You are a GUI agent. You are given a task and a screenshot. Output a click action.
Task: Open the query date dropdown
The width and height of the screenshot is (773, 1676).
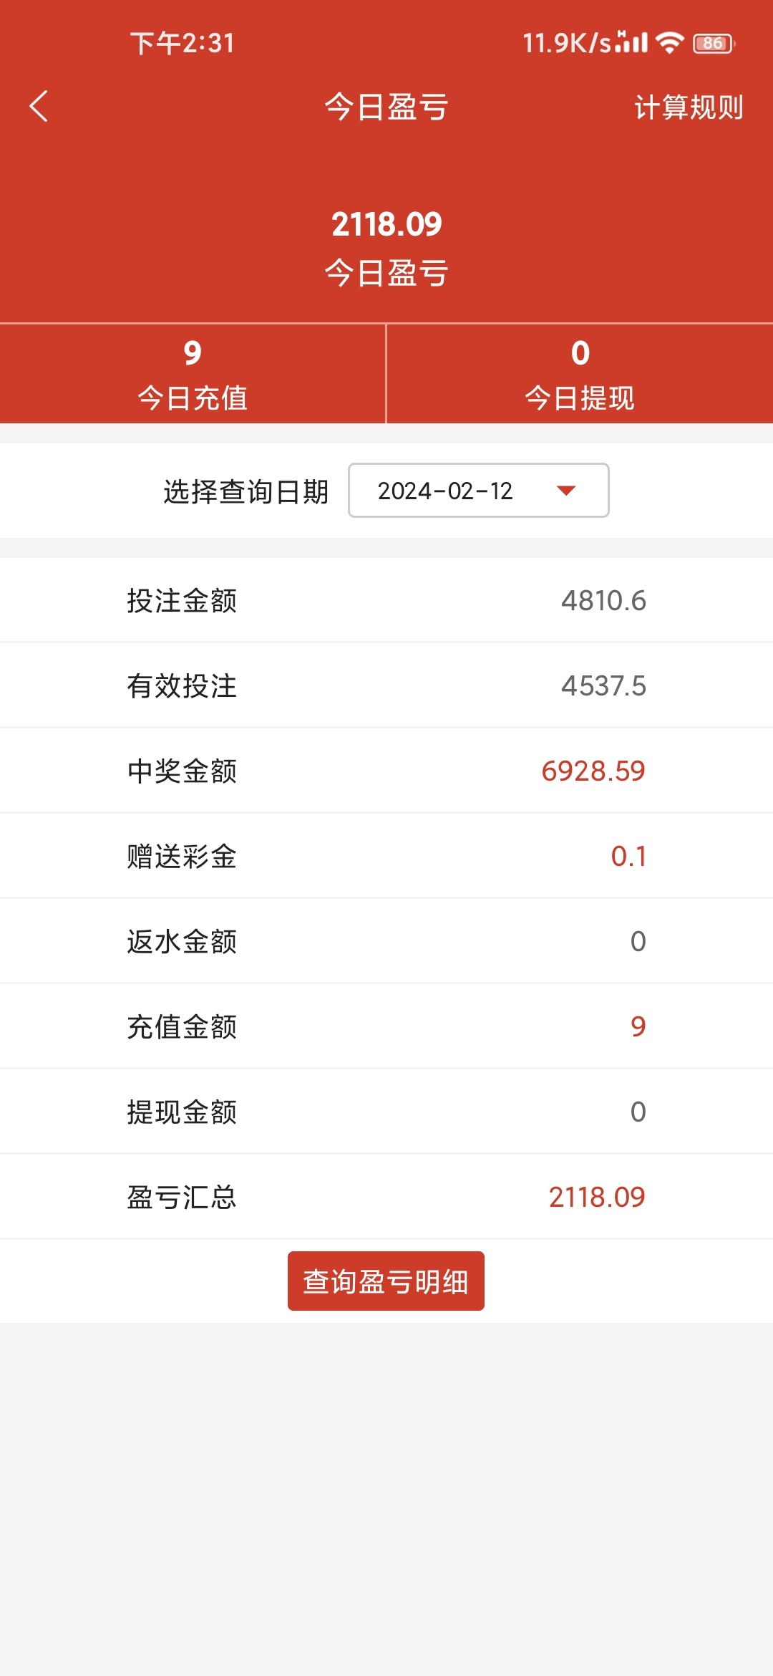(477, 491)
